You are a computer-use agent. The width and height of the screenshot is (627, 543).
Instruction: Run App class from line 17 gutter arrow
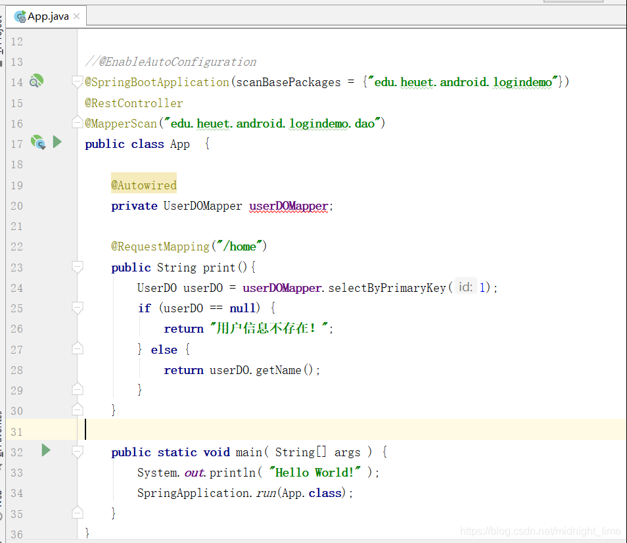coord(57,142)
